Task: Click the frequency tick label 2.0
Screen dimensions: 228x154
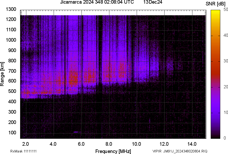Action: coord(26,144)
